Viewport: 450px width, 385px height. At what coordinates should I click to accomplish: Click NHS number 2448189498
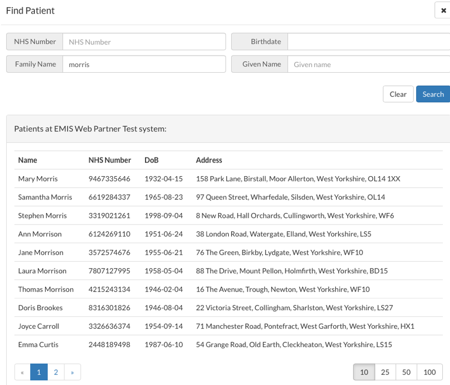(109, 344)
